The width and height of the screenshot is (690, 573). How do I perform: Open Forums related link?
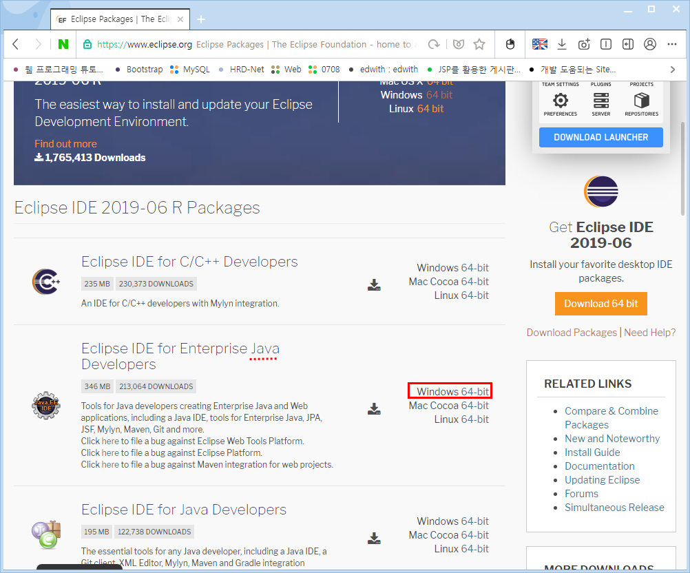581,494
